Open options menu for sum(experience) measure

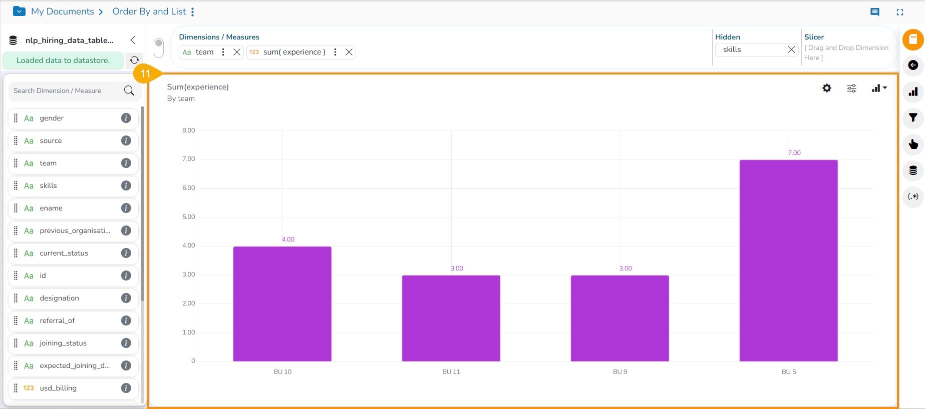335,52
